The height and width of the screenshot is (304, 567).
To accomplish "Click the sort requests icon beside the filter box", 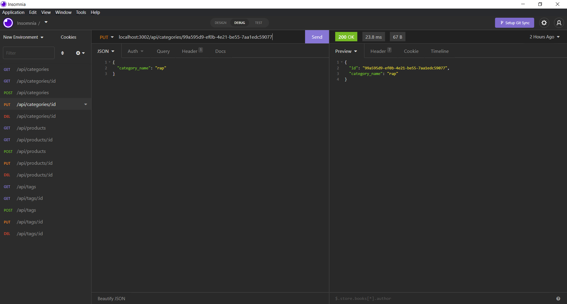I will click(62, 53).
